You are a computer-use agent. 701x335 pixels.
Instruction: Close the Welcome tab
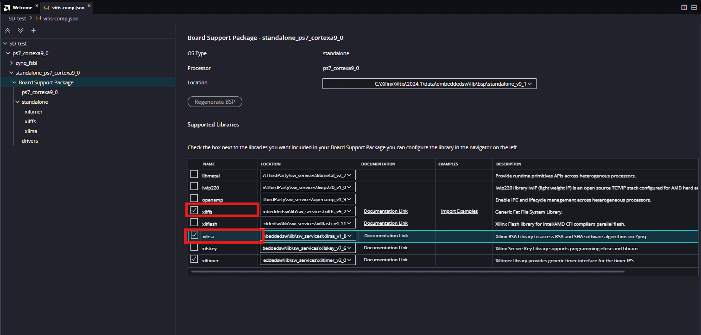37,6
